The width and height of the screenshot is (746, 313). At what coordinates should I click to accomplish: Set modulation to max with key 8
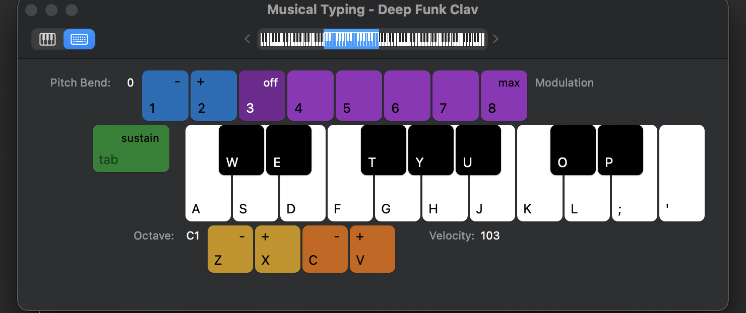coord(504,96)
